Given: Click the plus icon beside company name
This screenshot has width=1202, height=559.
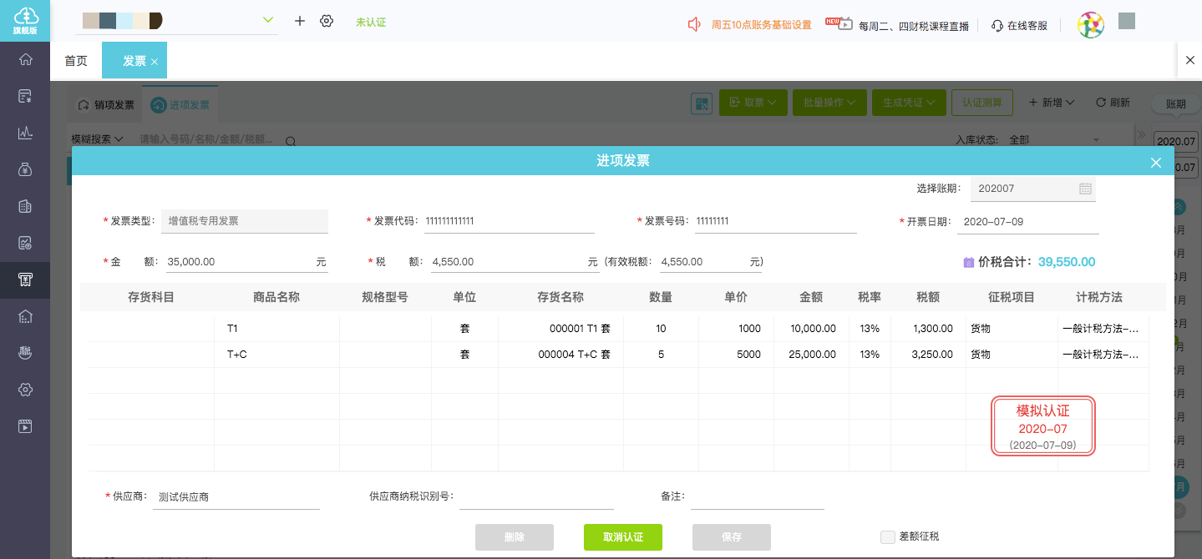Looking at the screenshot, I should [300, 21].
